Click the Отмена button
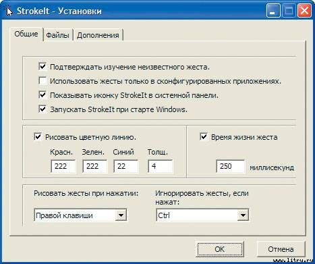 (281, 249)
